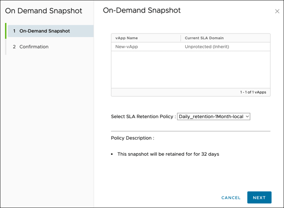Click the green active-step indicator bar
Viewport: 284px width, 208px height.
[6, 31]
